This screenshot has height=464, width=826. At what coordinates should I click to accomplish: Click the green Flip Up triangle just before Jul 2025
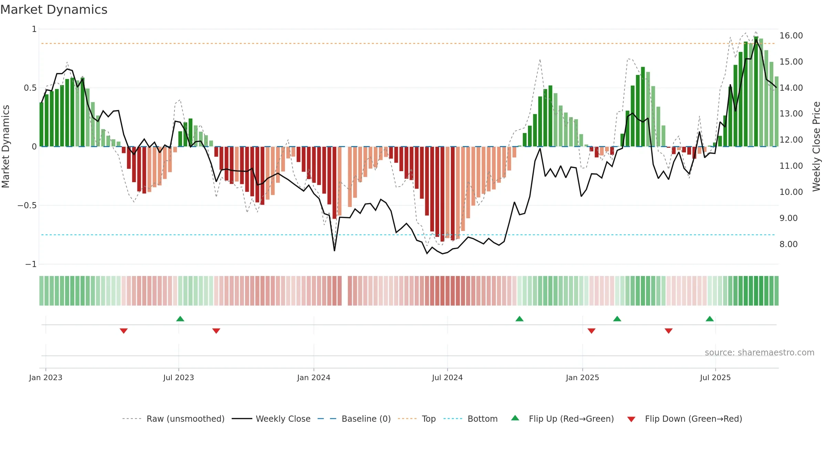point(710,319)
